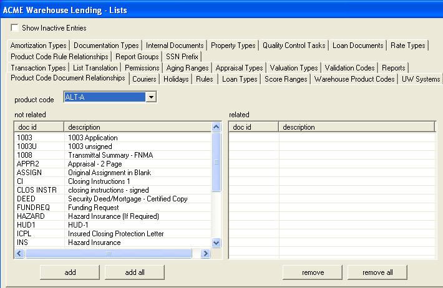Click the doc id header in not related list
Viewport: 443px width, 288px height.
click(39, 127)
